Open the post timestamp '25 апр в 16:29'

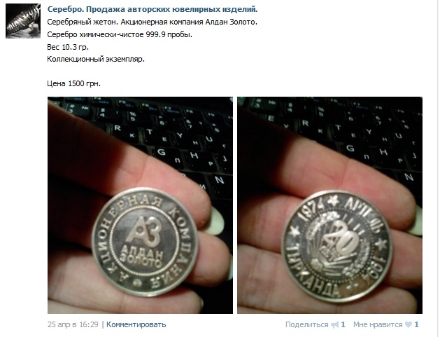click(x=73, y=324)
